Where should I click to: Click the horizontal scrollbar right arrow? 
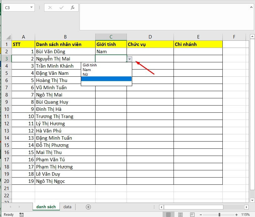point(247,207)
